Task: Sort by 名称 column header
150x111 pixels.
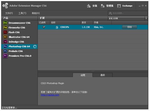Action: point(65,23)
